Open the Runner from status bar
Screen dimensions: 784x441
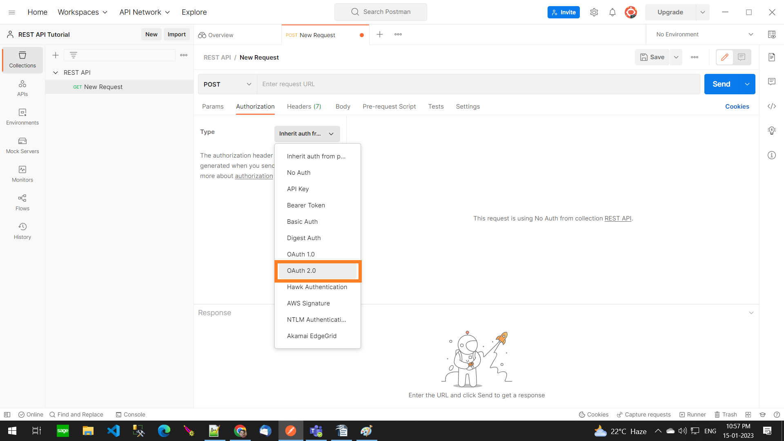pos(693,414)
